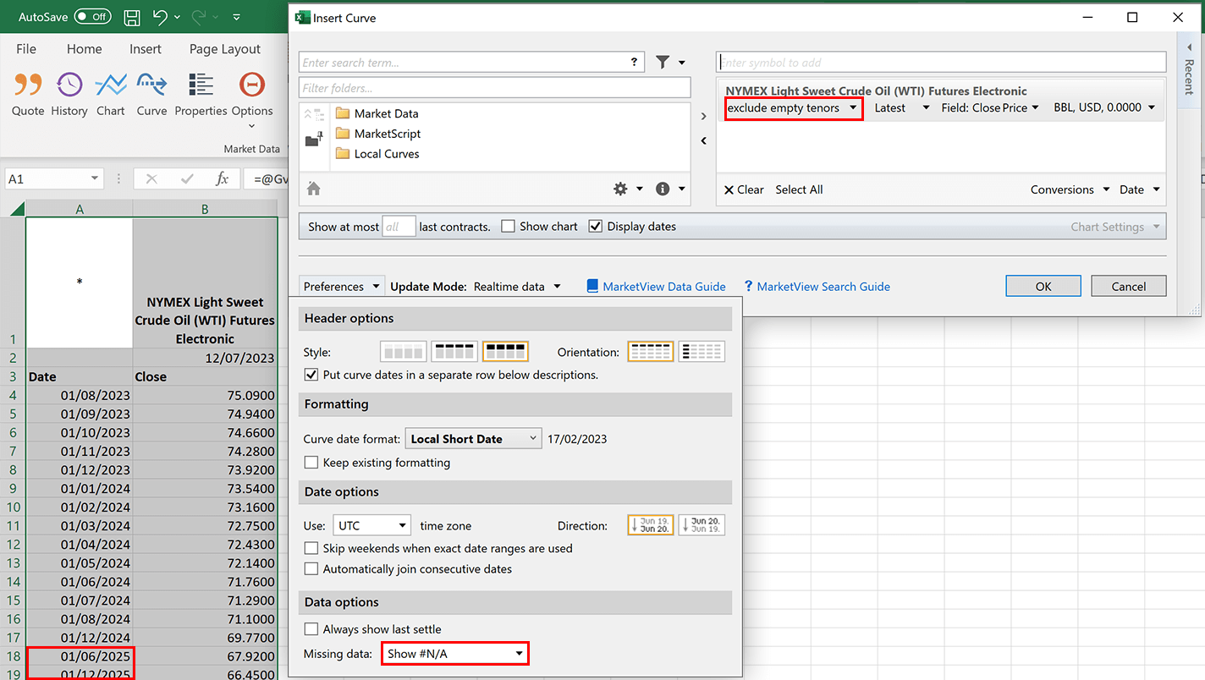Uncheck Display dates
Image resolution: width=1205 pixels, height=680 pixels.
[596, 227]
